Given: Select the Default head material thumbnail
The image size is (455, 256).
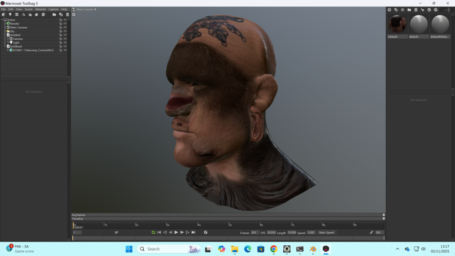Looking at the screenshot, I should point(398,24).
